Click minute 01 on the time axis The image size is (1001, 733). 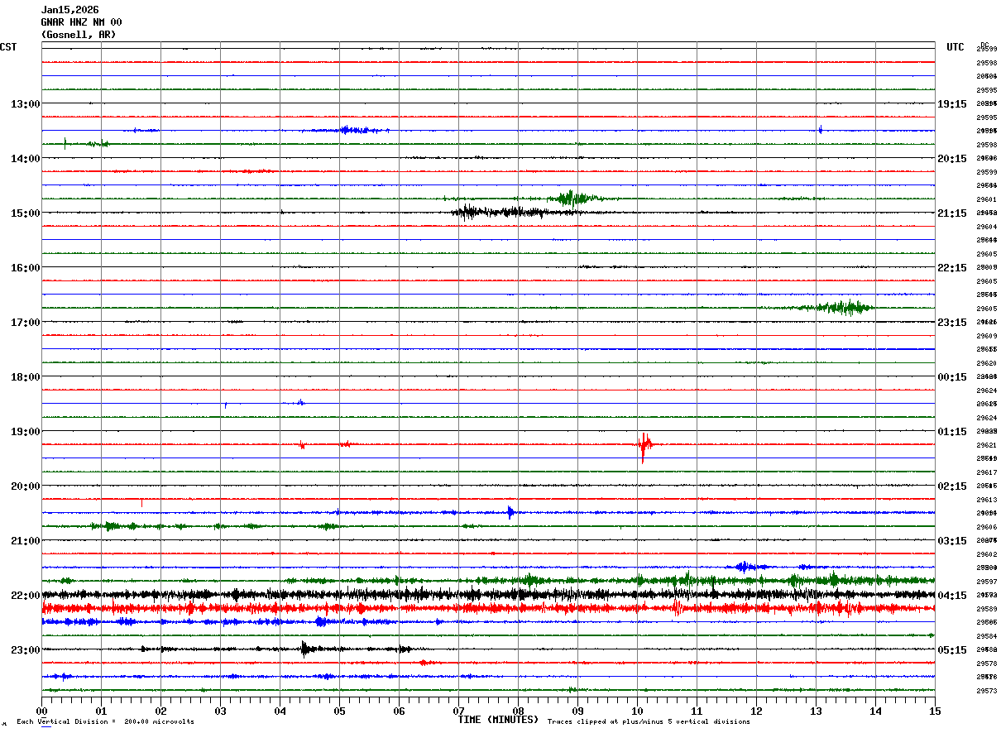[101, 711]
